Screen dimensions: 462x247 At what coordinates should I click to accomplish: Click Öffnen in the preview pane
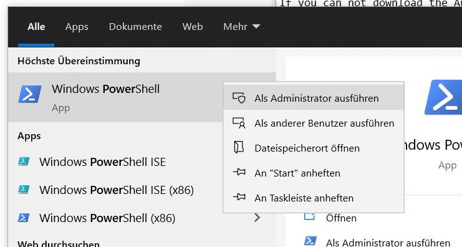[x=341, y=218]
